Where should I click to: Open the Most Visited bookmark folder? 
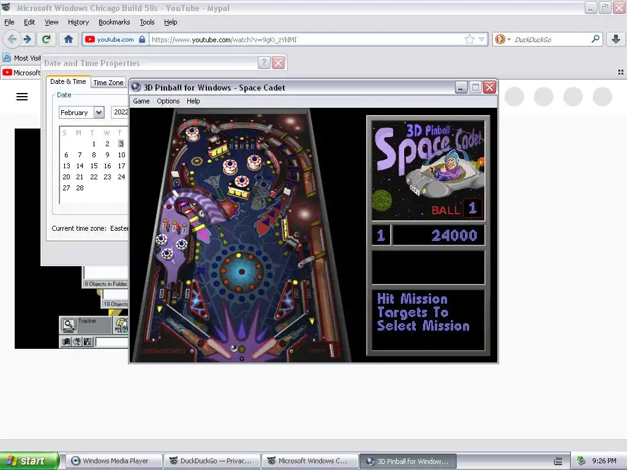[x=22, y=58]
